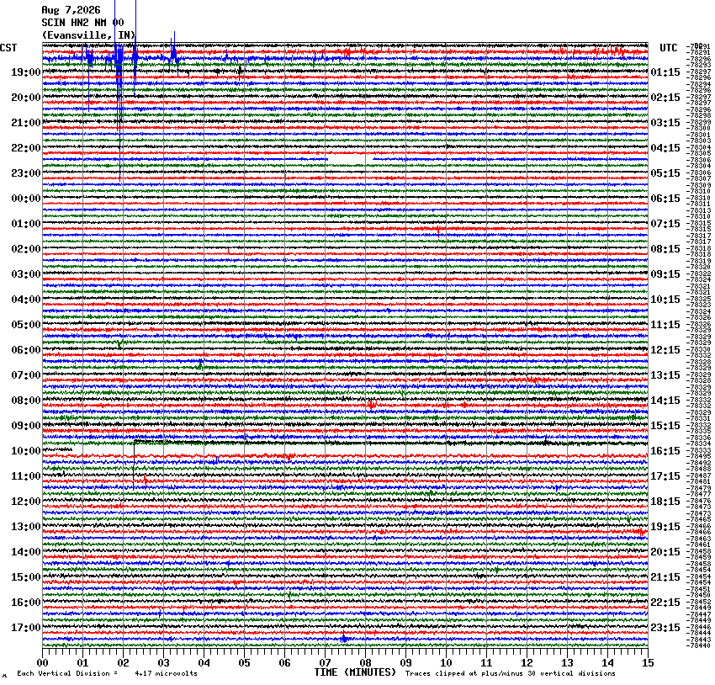The height and width of the screenshot is (685, 715).
Task: Click the TIME (MINUTES) axis title
Action: point(355,672)
